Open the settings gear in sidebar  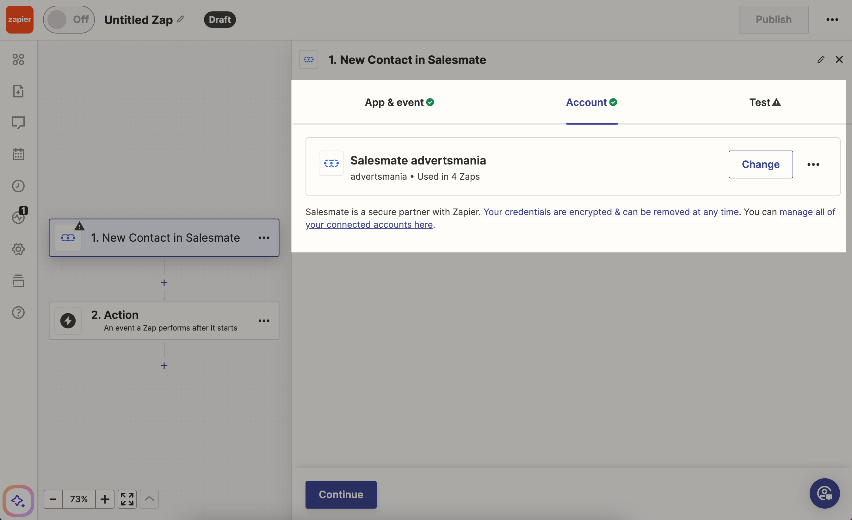click(x=18, y=249)
